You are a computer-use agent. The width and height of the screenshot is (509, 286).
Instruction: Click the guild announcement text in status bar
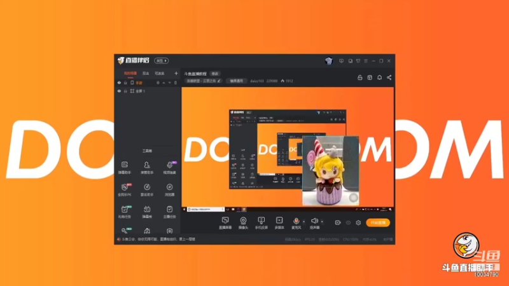(158, 240)
